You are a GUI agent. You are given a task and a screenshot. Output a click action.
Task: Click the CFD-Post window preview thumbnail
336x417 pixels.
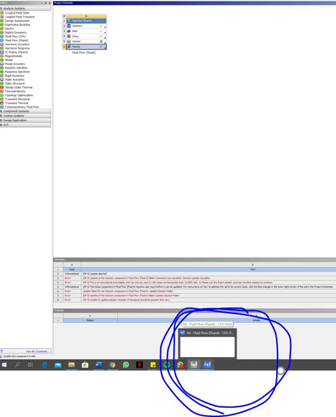(208, 347)
